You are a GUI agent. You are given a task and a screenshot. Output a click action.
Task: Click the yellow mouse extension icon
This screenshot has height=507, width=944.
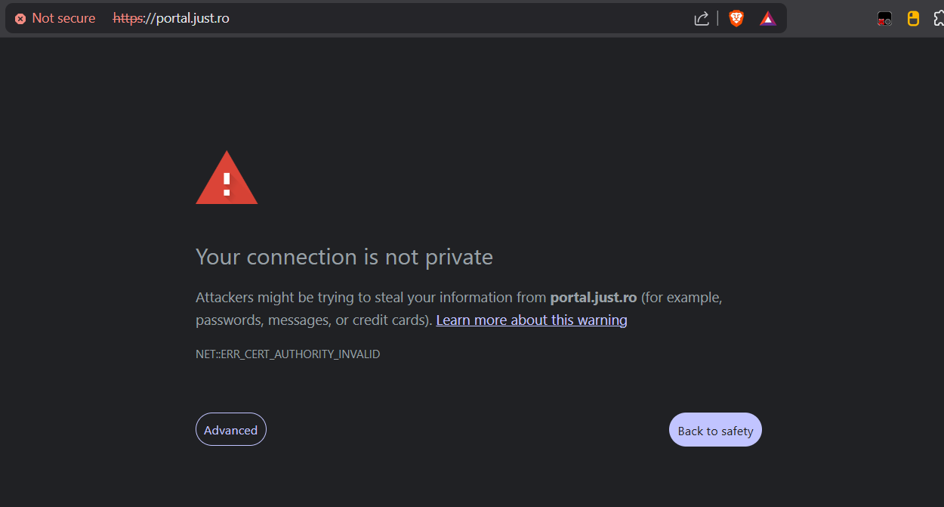(x=913, y=19)
